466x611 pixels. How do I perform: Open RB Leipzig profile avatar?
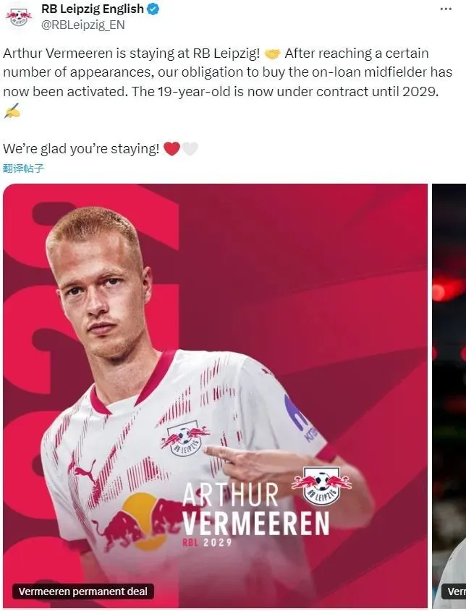coord(18,17)
